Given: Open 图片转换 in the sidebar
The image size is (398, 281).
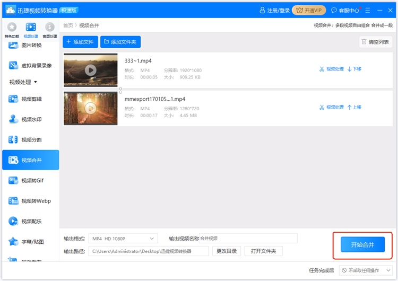Looking at the screenshot, I should [30, 46].
